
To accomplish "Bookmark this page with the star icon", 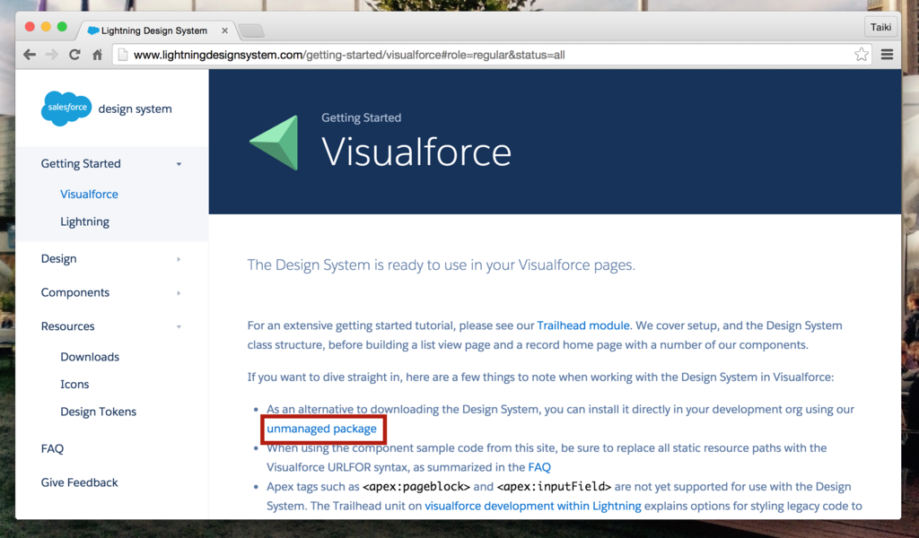I will tap(861, 55).
